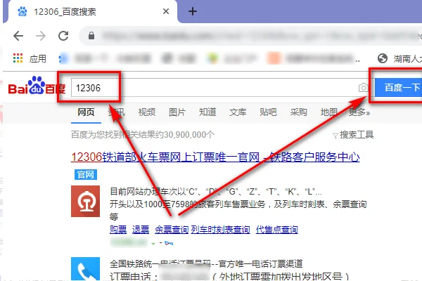The height and width of the screenshot is (281, 422).
Task: Click the camera image search icon
Action: pos(364,88)
